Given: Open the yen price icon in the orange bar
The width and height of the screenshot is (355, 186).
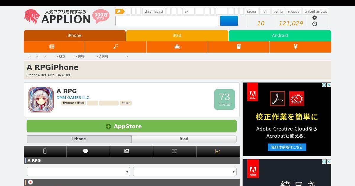Looking at the screenshot, I should [x=295, y=46].
